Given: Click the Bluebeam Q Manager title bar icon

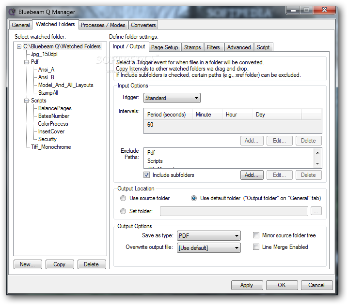Looking at the screenshot, I should tap(12, 12).
